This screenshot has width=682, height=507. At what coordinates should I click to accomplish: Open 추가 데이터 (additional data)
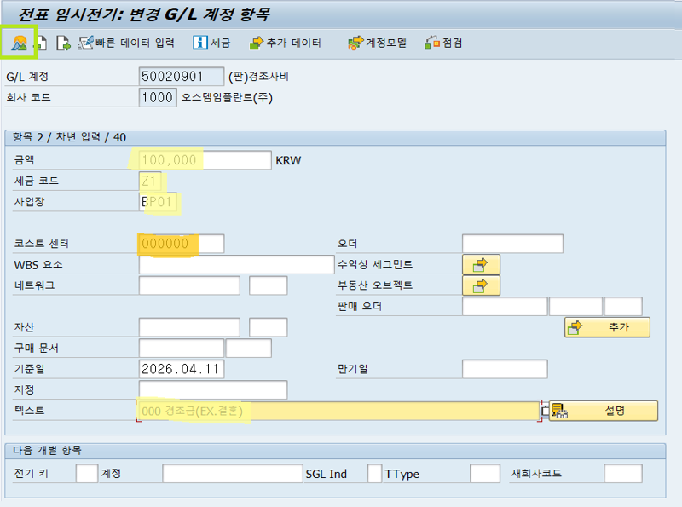pos(285,43)
